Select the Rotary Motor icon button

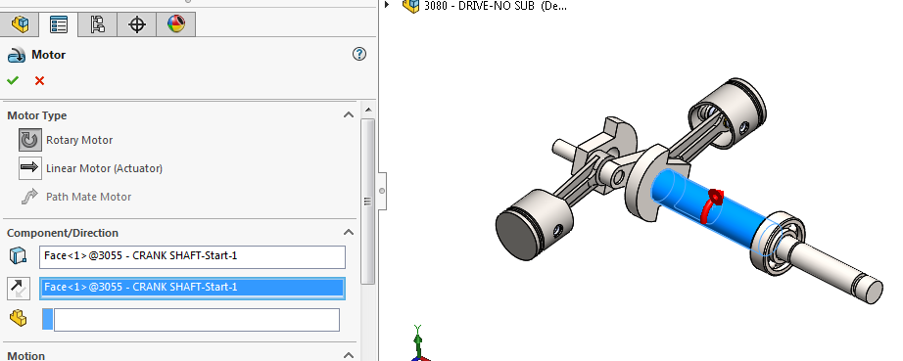tap(30, 140)
